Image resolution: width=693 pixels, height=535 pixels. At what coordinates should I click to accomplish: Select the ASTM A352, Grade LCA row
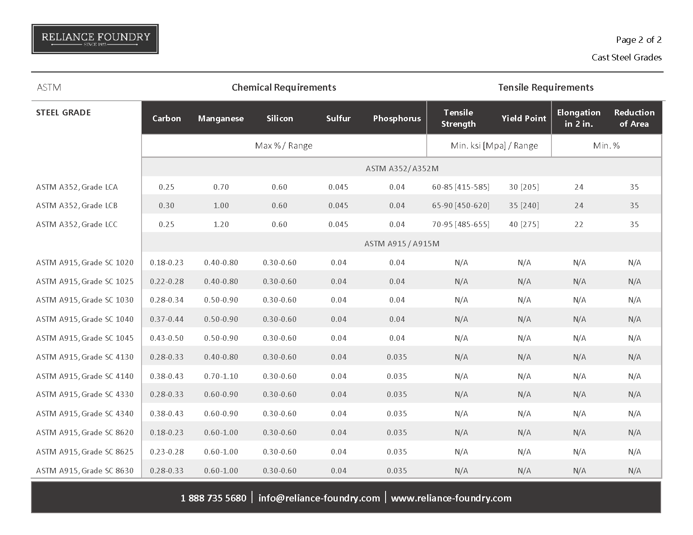(77, 187)
